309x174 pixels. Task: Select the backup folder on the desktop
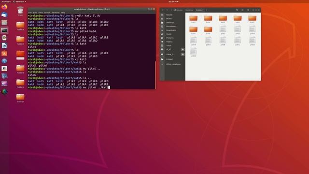(x=20, y=98)
